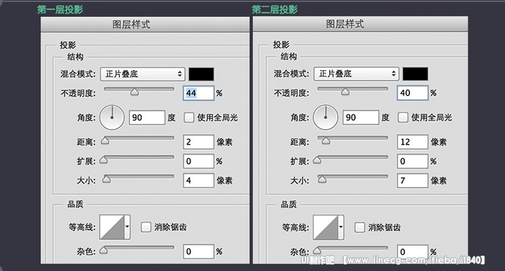This screenshot has height=271, width=505.
Task: Toggle 消除锯齿 checkbox in left panel
Action: (146, 227)
